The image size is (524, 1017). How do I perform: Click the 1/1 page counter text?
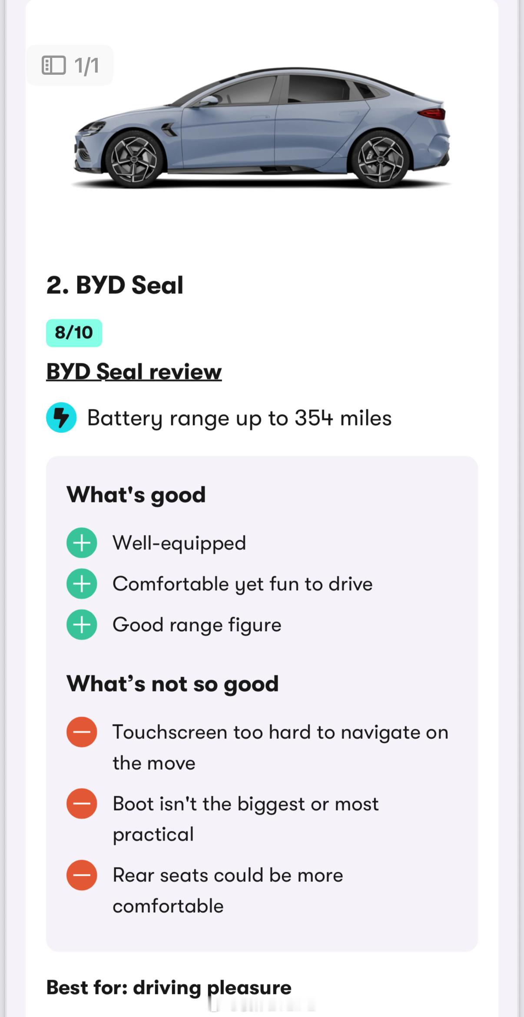pos(86,66)
